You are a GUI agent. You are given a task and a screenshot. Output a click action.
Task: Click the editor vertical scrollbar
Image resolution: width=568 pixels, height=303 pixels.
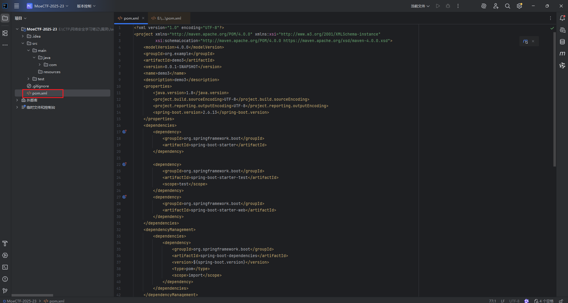[554, 99]
